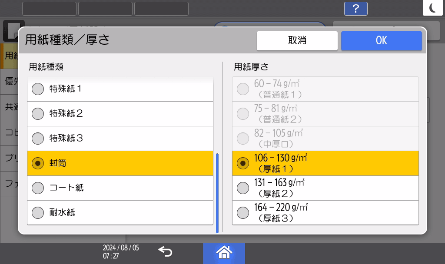
Task: Select 164–220 g/m² 厚紙3 thickness
Action: point(325,213)
